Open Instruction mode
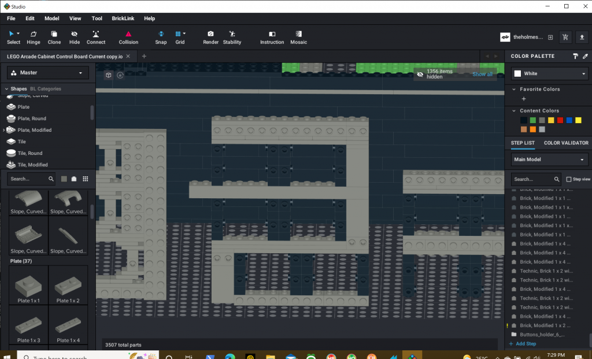Viewport: 592px width, 359px height. tap(272, 36)
